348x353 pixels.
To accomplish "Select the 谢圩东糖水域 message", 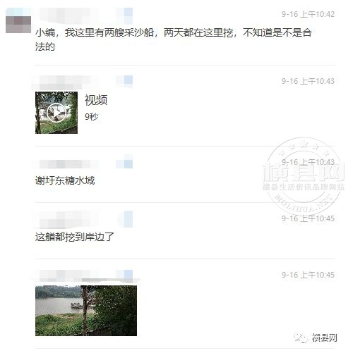I will (x=65, y=180).
